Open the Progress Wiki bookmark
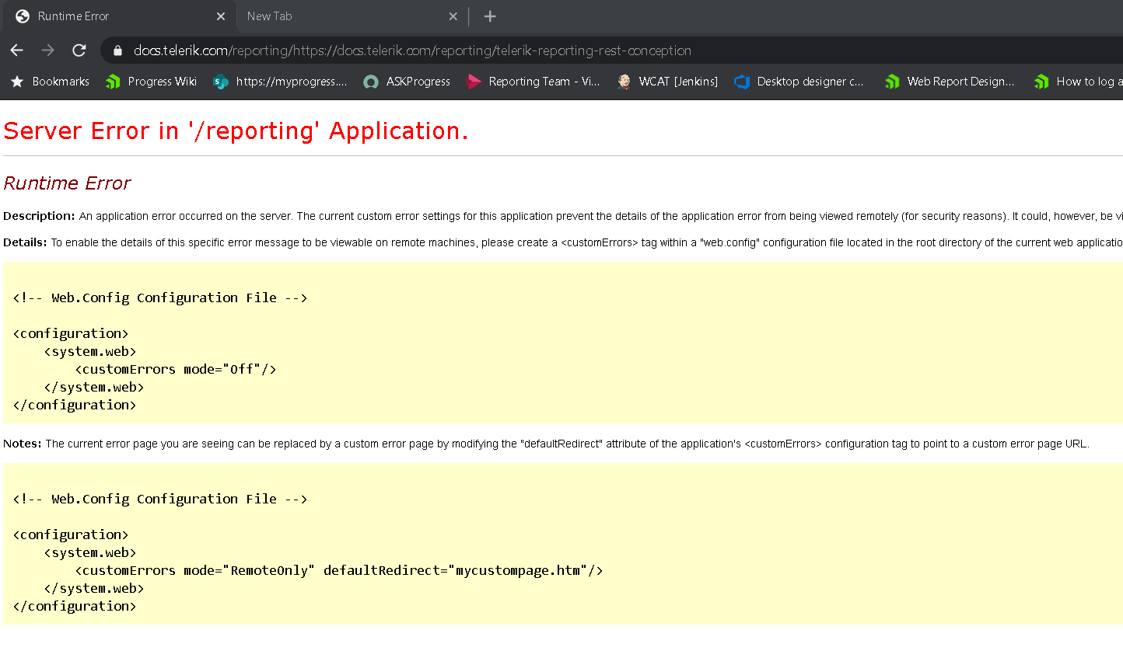This screenshot has width=1123, height=651. tap(152, 82)
